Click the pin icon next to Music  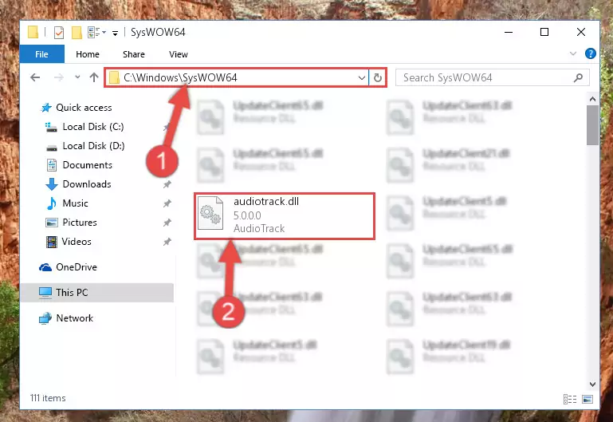(x=167, y=203)
